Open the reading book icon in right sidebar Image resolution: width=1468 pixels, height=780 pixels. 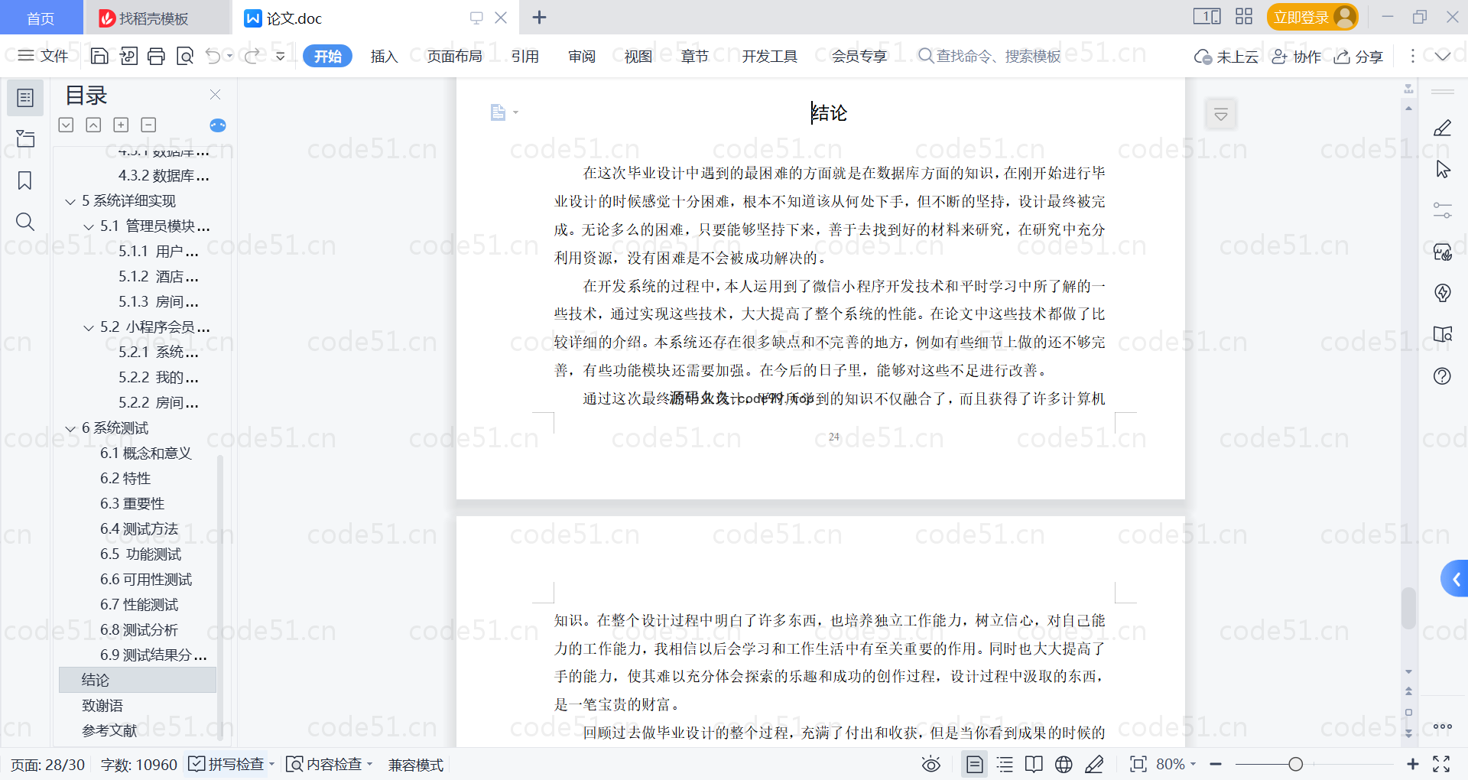(1442, 334)
